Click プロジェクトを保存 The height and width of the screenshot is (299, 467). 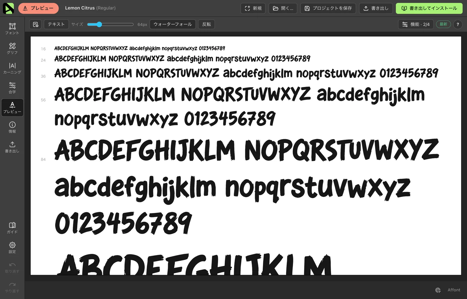(x=328, y=8)
